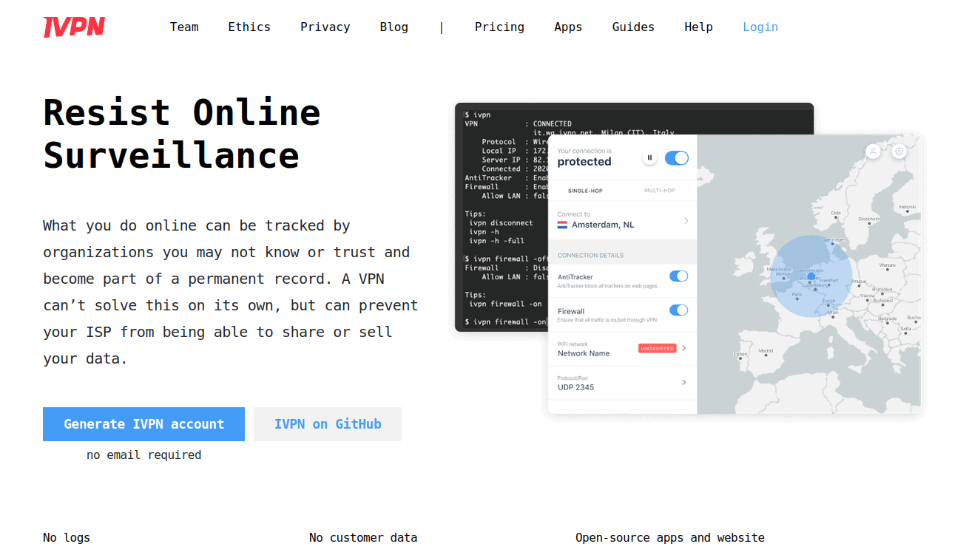Image resolution: width=969 pixels, height=555 pixels.
Task: Click the Login link
Action: pyautogui.click(x=760, y=27)
